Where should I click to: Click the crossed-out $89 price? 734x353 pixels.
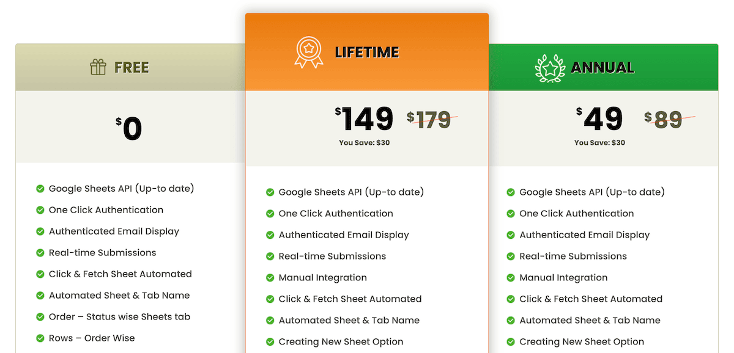click(x=664, y=120)
